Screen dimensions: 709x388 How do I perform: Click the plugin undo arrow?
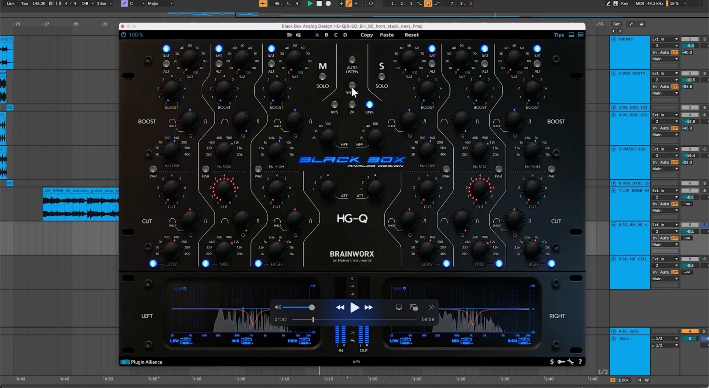click(x=289, y=35)
